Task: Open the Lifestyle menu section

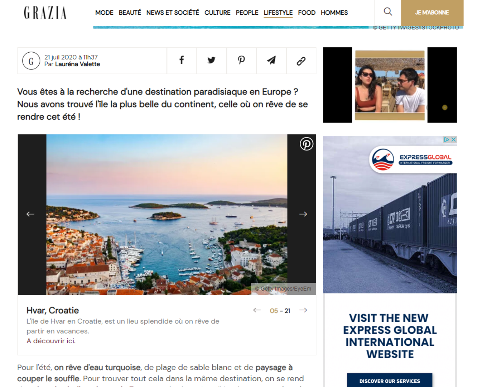Action: [x=278, y=13]
